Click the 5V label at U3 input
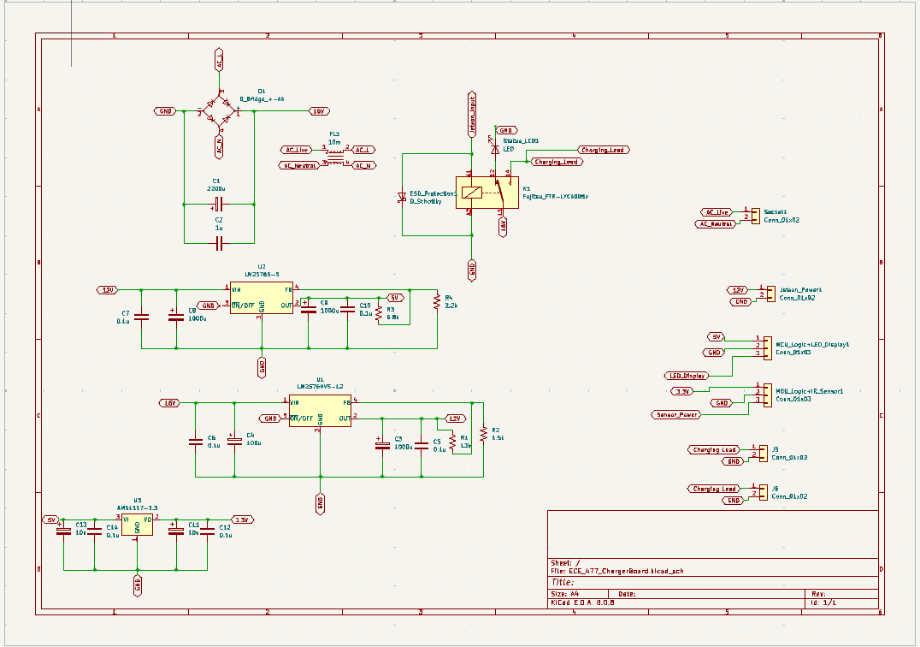The width and height of the screenshot is (920, 647). (x=51, y=519)
